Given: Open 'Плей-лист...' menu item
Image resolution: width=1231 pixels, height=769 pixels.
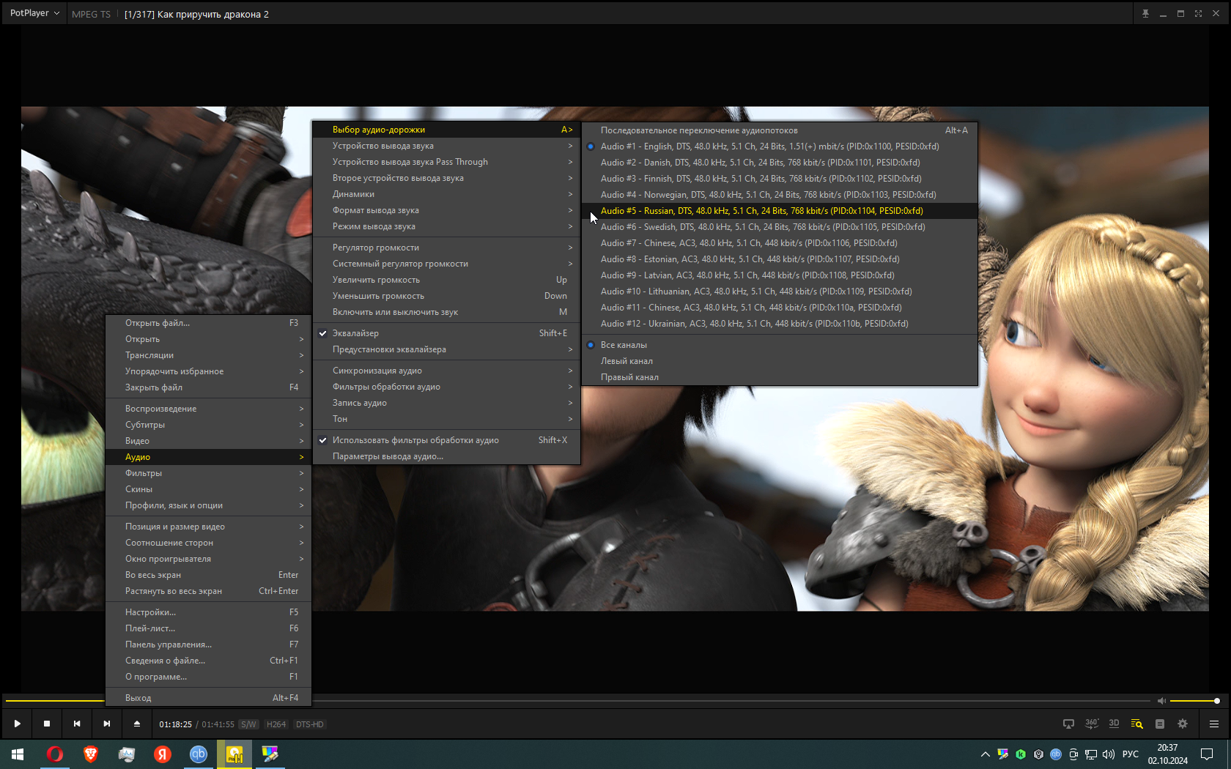Looking at the screenshot, I should [208, 628].
